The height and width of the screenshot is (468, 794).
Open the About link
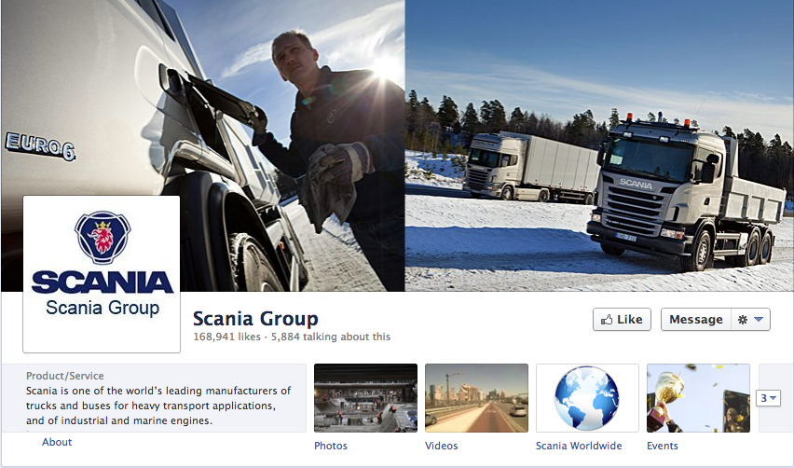pyautogui.click(x=57, y=442)
